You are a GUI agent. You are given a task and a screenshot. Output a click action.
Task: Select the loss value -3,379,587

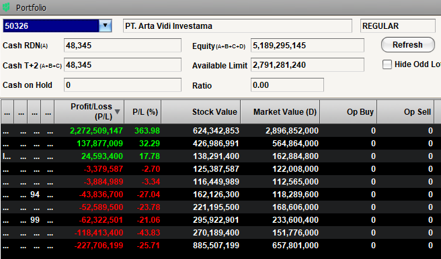[104, 169]
